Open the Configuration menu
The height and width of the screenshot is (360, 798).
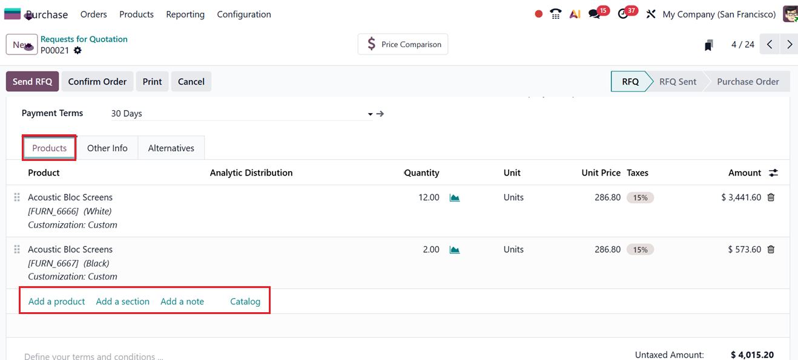[244, 14]
